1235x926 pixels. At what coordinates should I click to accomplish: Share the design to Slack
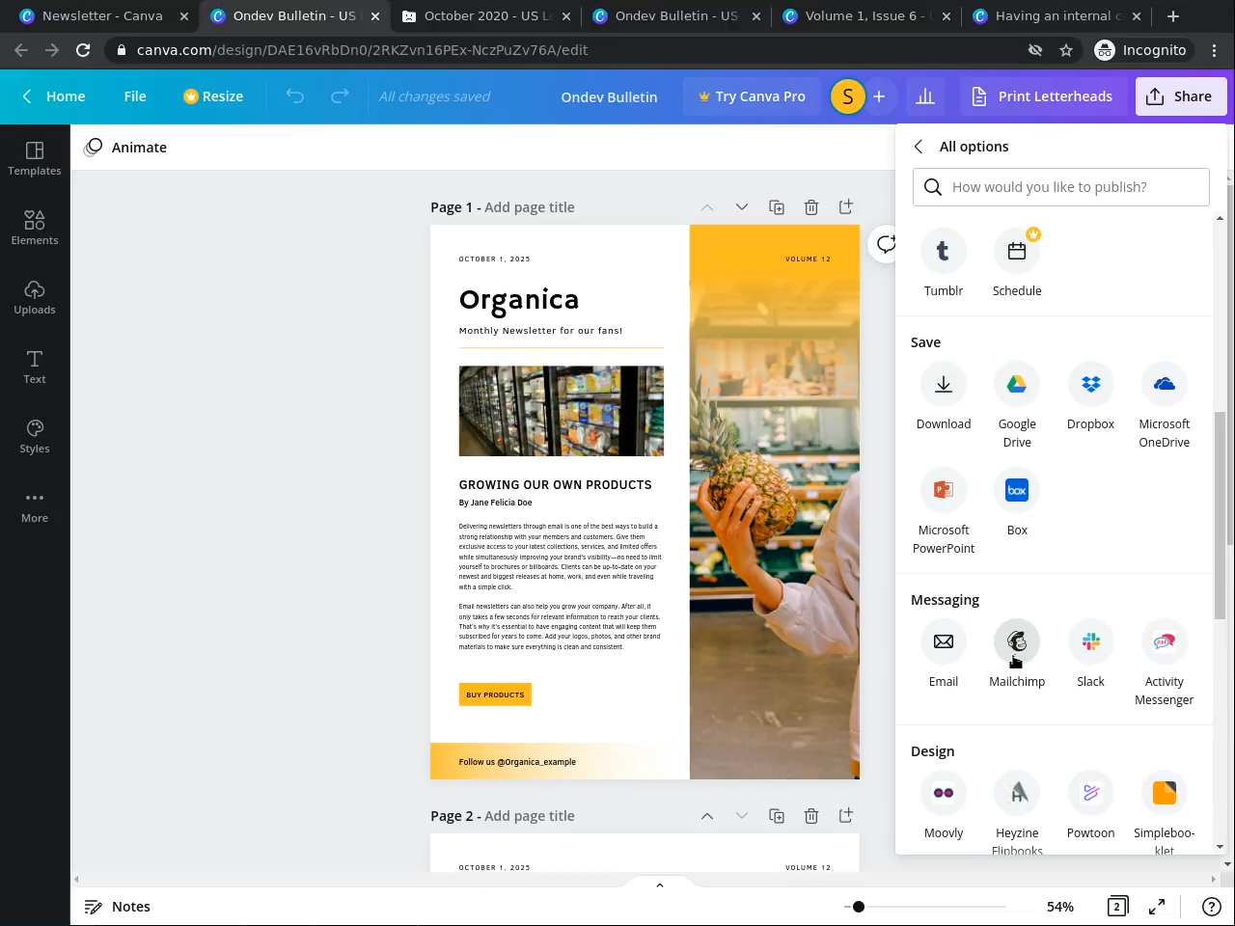1090,654
